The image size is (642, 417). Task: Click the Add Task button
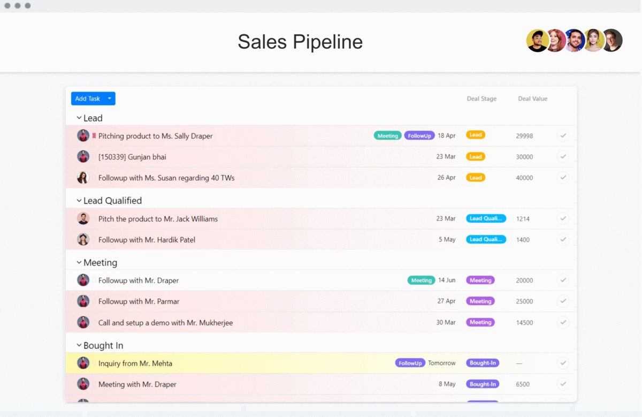[x=89, y=98]
